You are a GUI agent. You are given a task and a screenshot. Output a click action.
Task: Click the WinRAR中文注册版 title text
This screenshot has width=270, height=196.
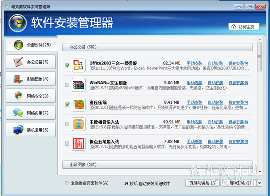click(x=108, y=83)
